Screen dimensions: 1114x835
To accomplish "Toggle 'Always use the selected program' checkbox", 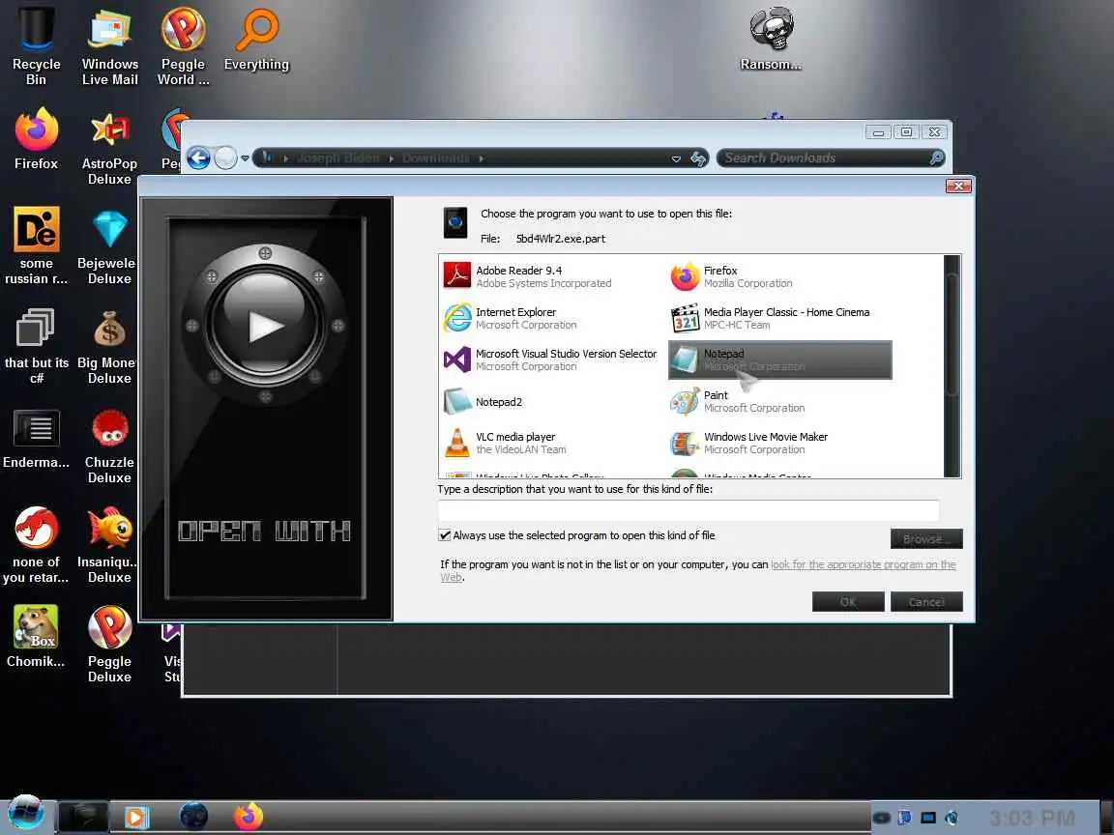I will click(445, 535).
